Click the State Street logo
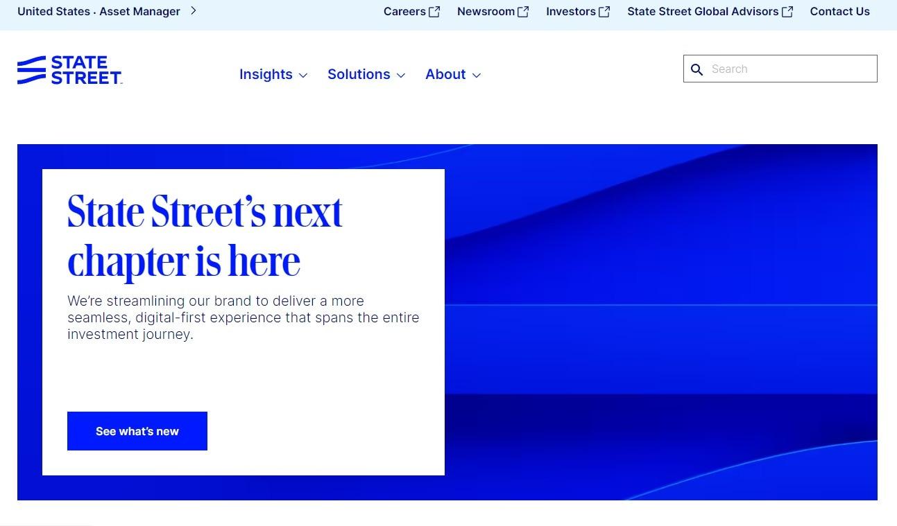The image size is (897, 526). click(69, 70)
